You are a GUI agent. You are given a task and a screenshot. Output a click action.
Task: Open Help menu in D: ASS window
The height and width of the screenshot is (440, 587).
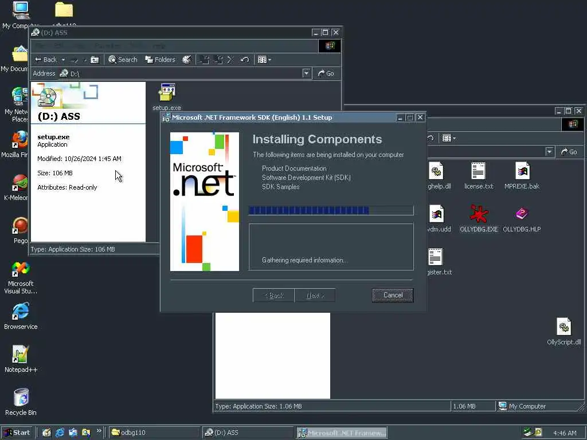(159, 46)
